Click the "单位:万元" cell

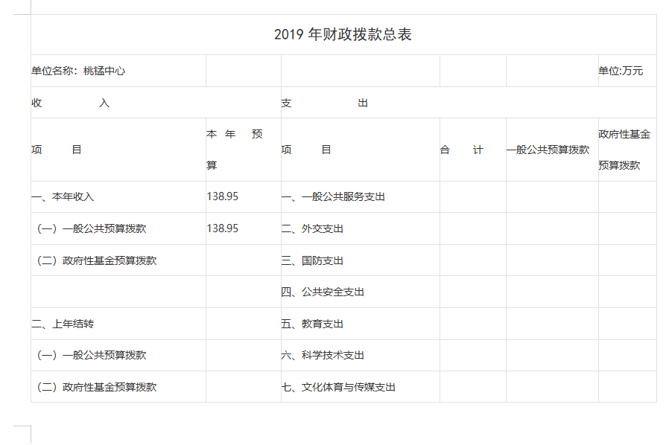coord(620,71)
